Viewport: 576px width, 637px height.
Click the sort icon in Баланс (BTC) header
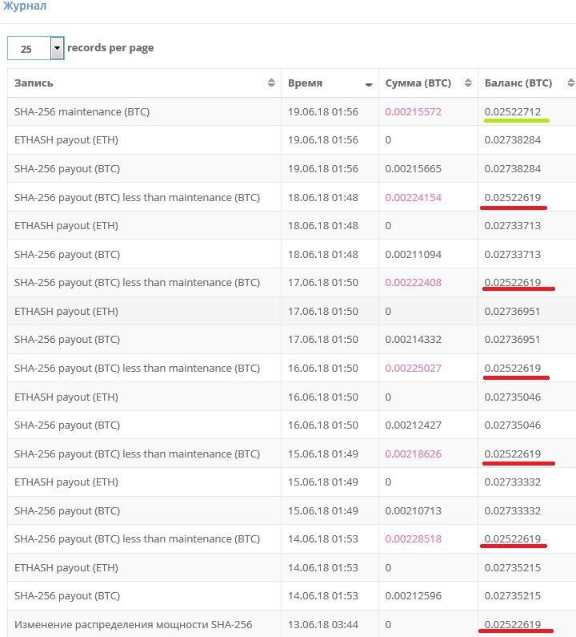tap(570, 83)
